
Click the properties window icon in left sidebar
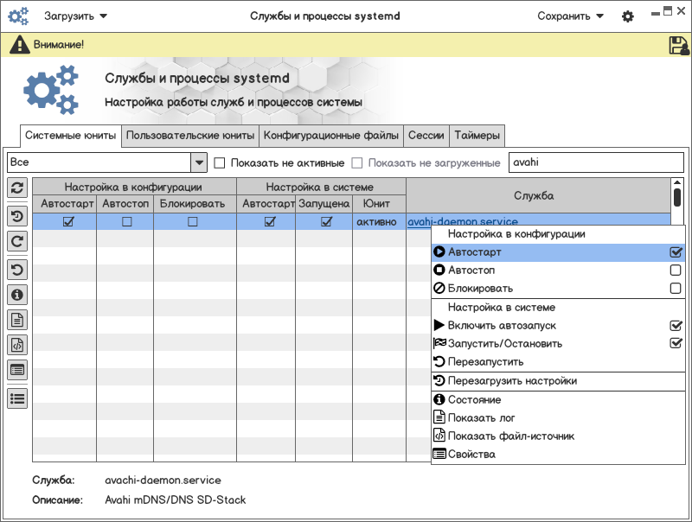(17, 370)
